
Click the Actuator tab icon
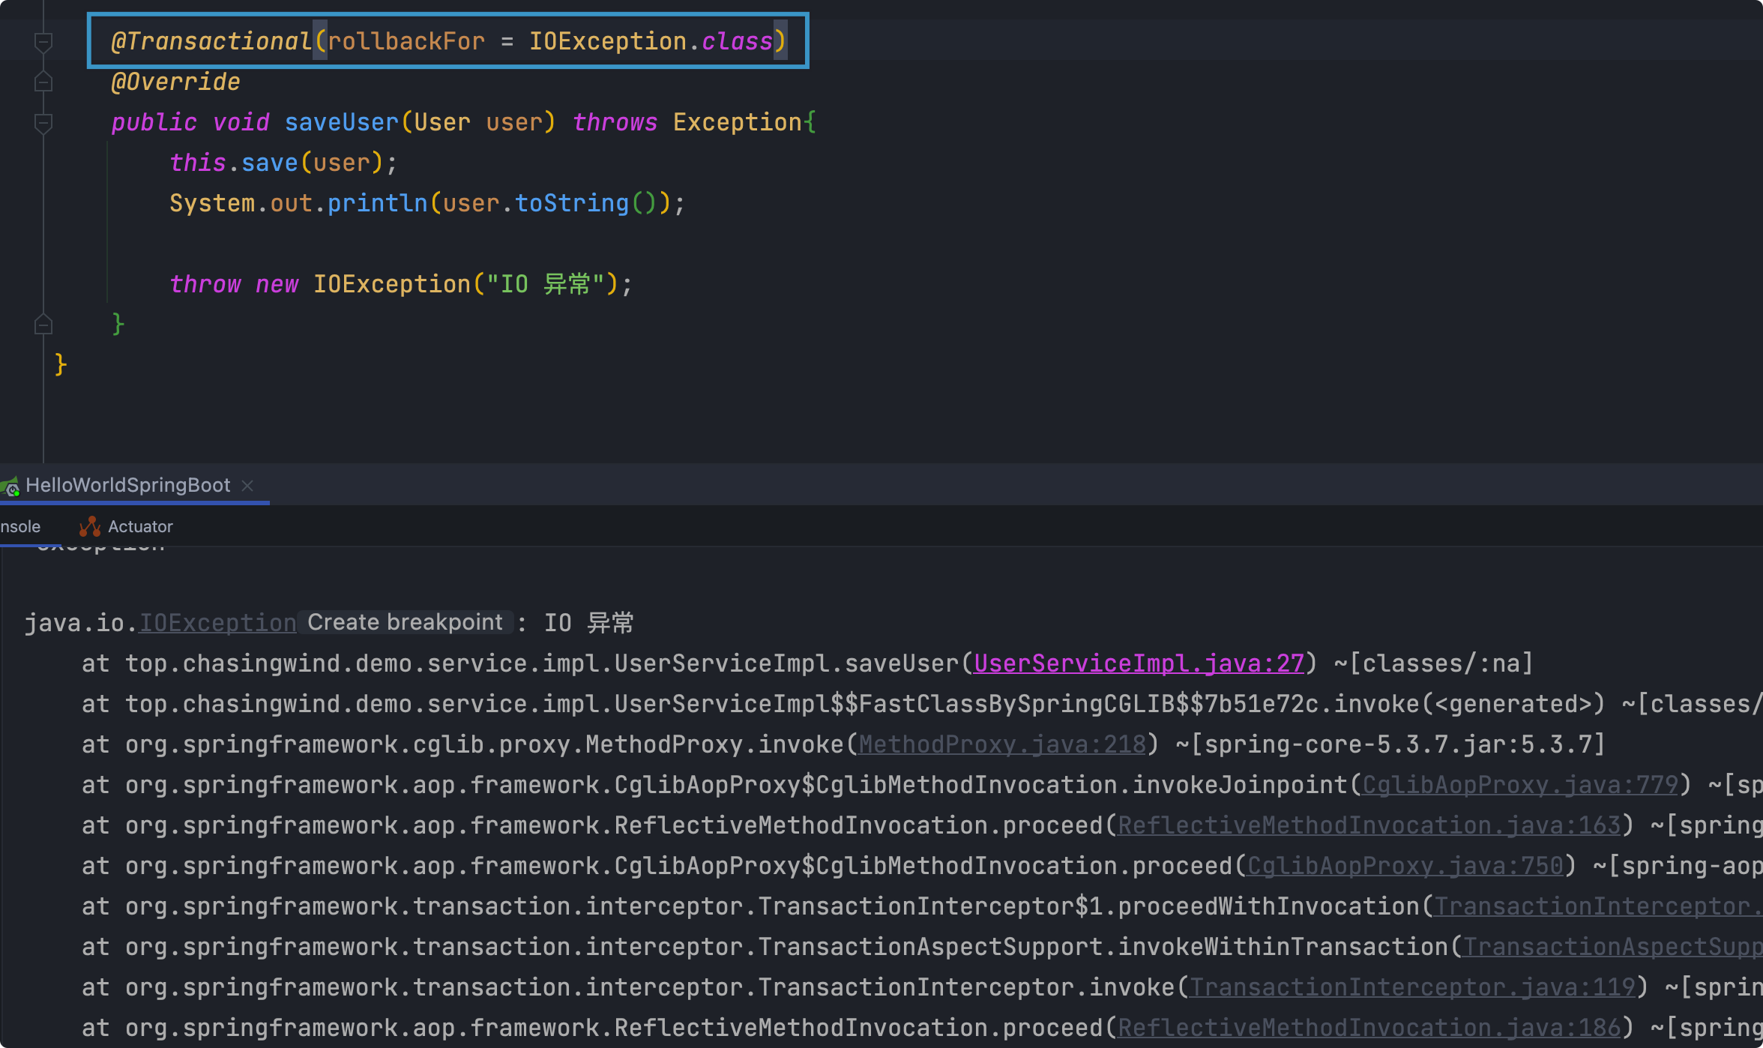click(x=90, y=526)
